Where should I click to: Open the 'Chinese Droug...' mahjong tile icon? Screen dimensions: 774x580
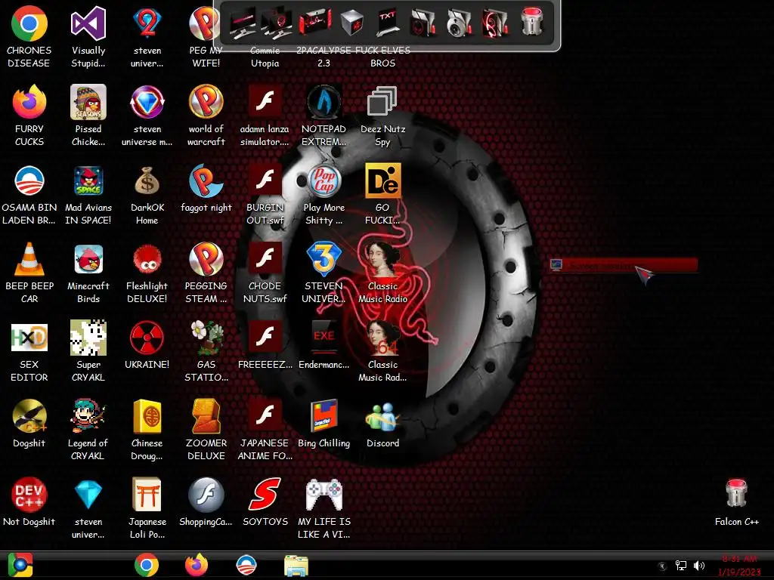click(147, 416)
